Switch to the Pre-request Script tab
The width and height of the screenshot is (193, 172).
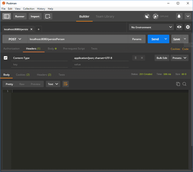click(74, 49)
